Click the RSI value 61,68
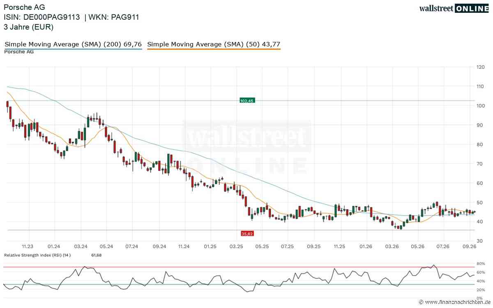The height and width of the screenshot is (308, 493). pyautogui.click(x=96, y=255)
